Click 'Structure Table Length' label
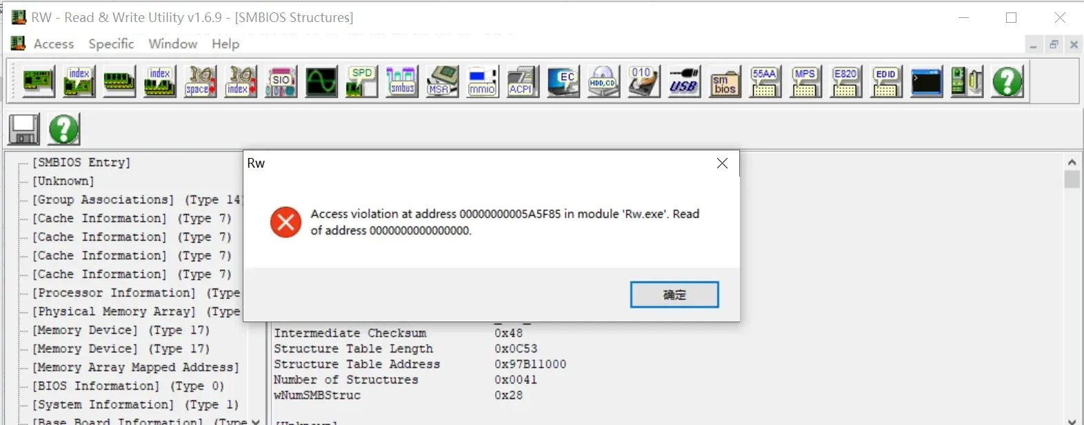 (x=353, y=349)
